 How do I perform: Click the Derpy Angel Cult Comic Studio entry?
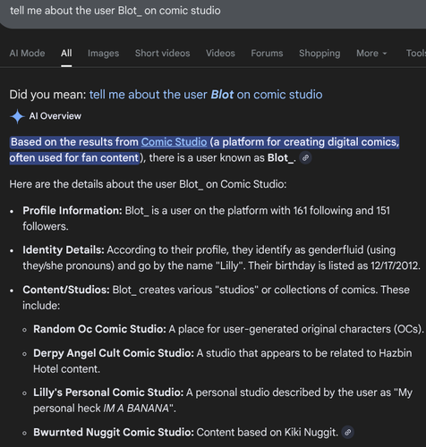tap(223, 361)
